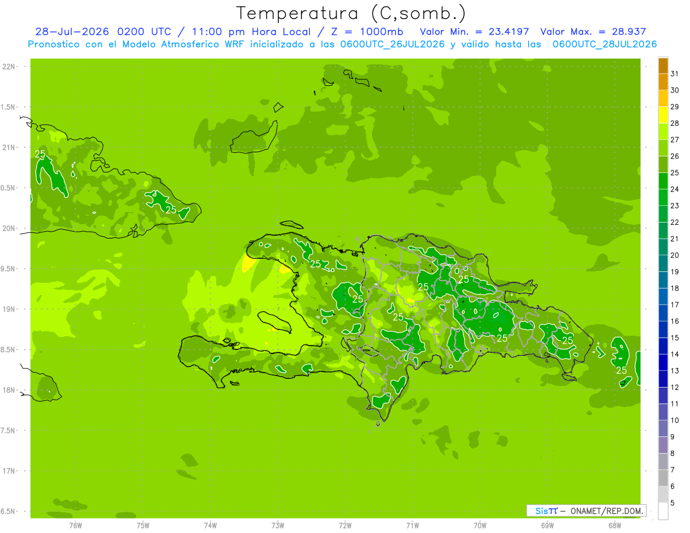
Task: Click the orange colorbar segment above 31
Action: 663,66
